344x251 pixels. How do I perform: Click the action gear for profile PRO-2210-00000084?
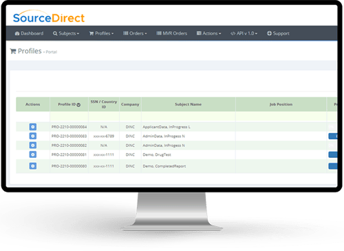tap(33, 127)
